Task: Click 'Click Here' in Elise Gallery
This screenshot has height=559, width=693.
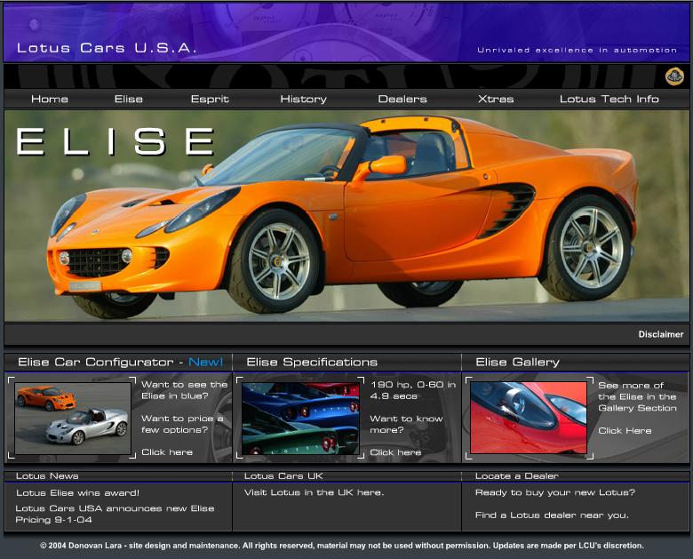Action: 625,431
